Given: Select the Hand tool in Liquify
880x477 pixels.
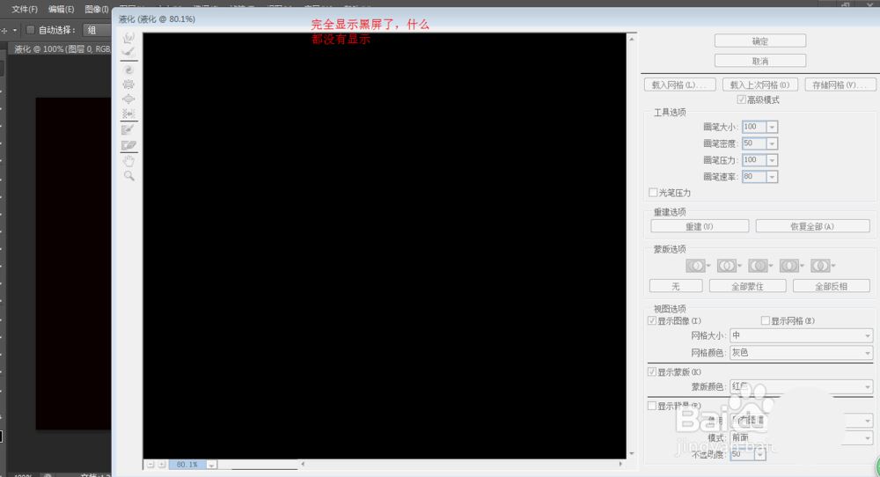Looking at the screenshot, I should coord(128,162).
